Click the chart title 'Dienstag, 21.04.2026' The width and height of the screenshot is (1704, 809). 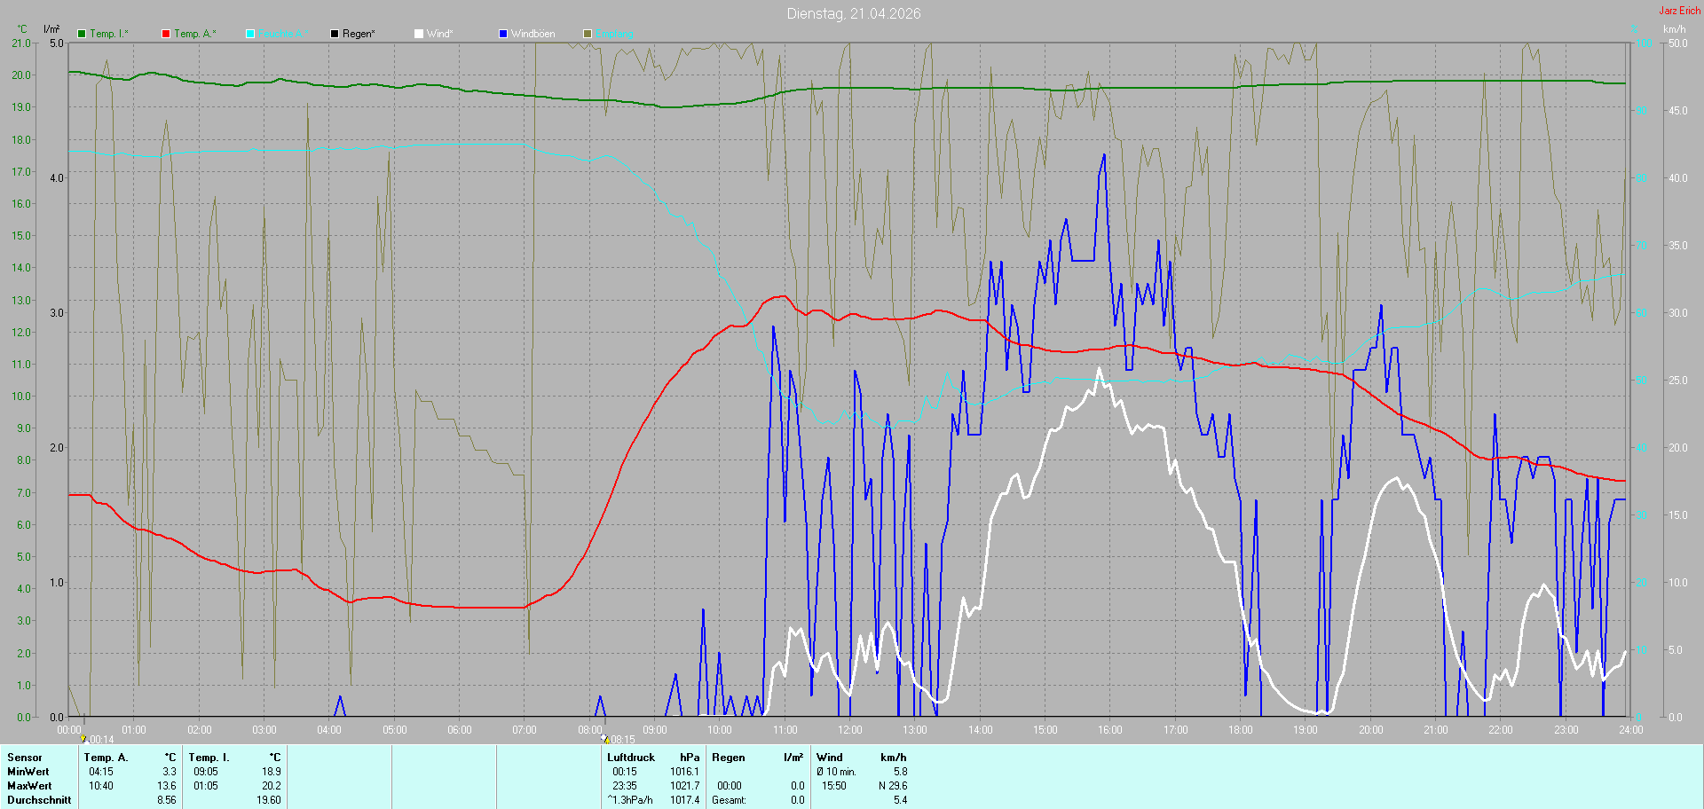[x=854, y=13]
